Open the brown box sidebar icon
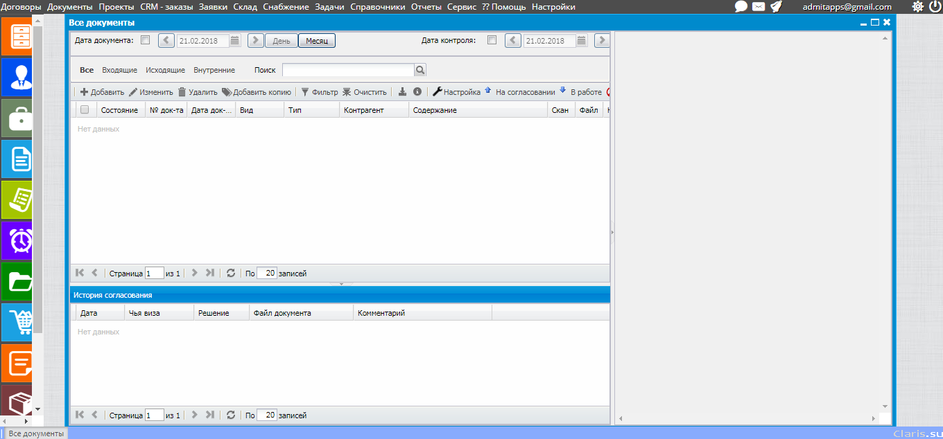 pyautogui.click(x=17, y=400)
